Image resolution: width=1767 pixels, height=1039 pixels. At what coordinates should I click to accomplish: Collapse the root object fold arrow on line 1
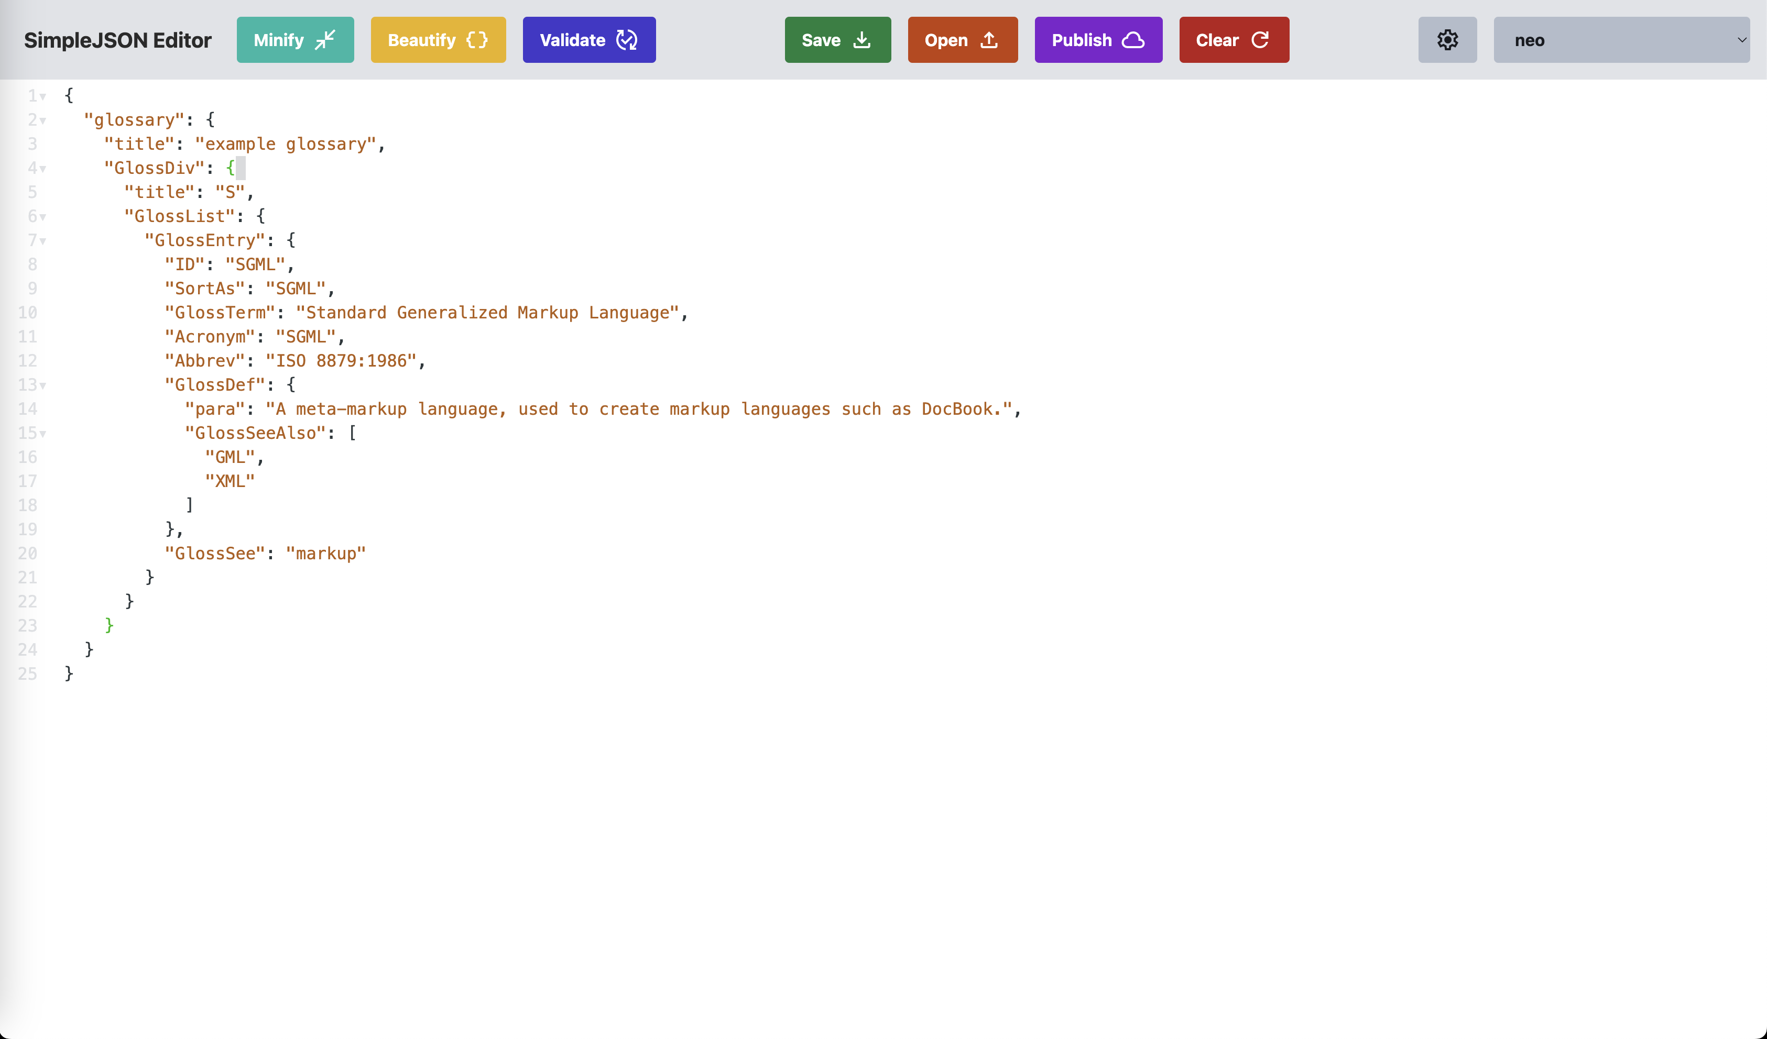43,97
